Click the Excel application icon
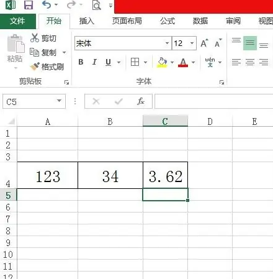Screen dimensions: 273x279 [x=11, y=5]
